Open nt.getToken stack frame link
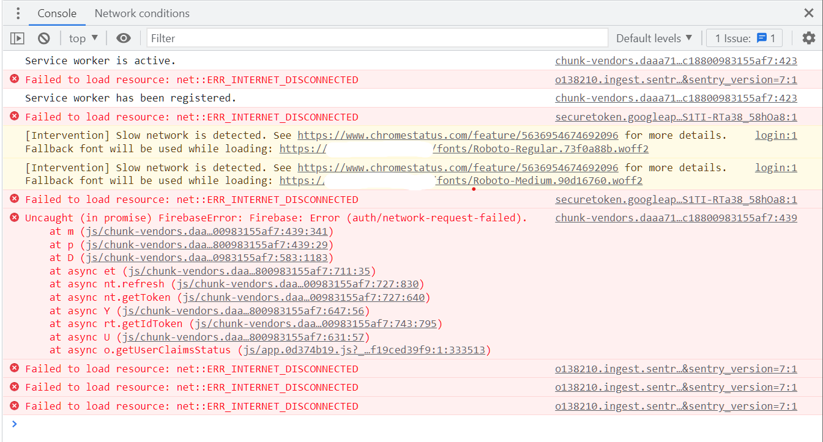 click(x=304, y=298)
